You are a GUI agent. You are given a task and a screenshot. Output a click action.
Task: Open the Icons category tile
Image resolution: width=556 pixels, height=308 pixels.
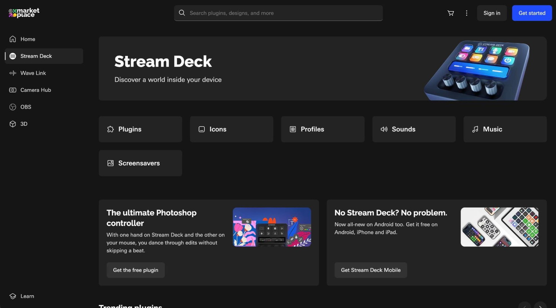pyautogui.click(x=231, y=129)
